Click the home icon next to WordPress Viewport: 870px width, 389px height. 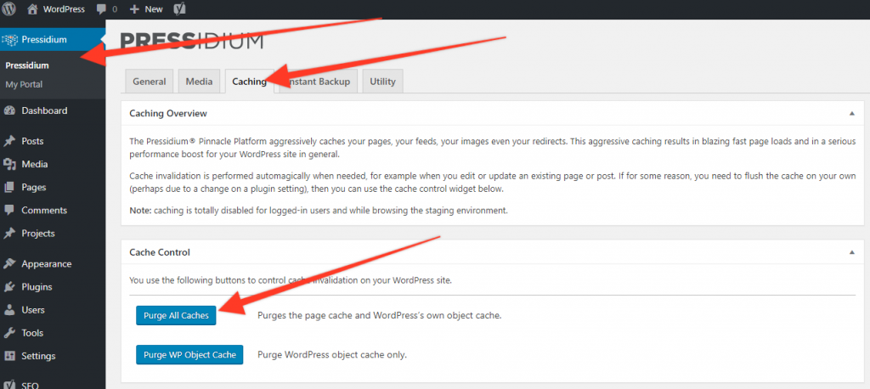[33, 8]
